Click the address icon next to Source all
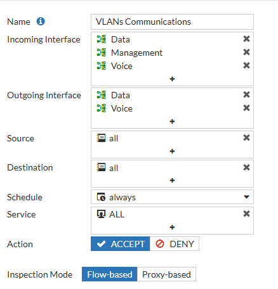This screenshot has height=289, width=278. point(101,138)
